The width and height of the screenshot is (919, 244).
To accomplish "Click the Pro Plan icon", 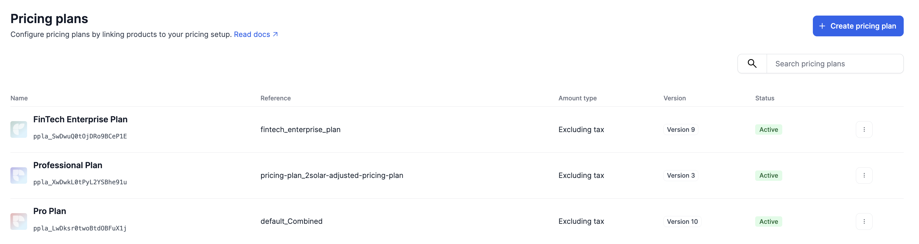I will pos(18,222).
